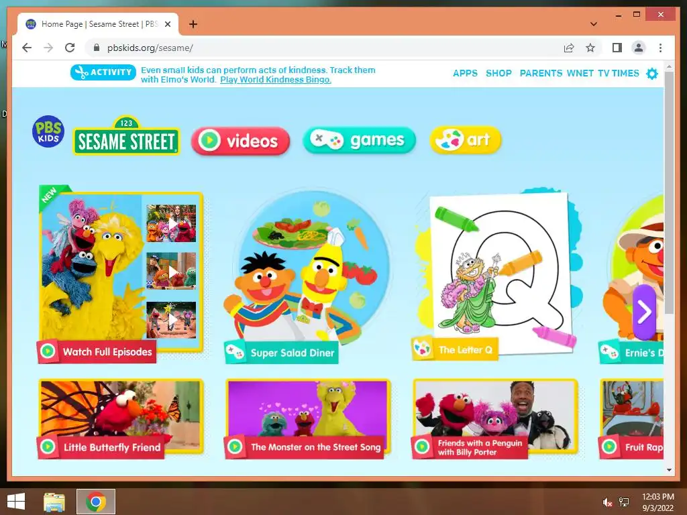Select the Sesame Street browser tab

coord(98,24)
